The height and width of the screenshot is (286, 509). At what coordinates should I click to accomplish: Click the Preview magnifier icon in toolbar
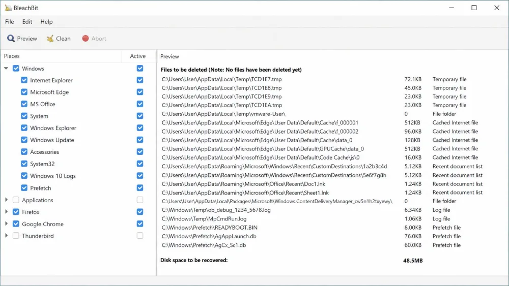point(11,39)
